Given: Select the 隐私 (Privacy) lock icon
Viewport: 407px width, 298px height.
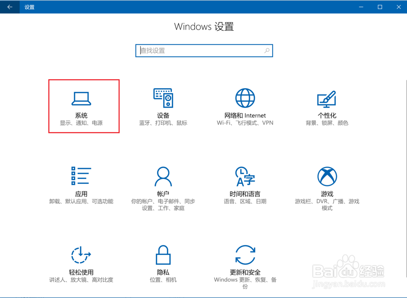Looking at the screenshot, I should pyautogui.click(x=163, y=255).
